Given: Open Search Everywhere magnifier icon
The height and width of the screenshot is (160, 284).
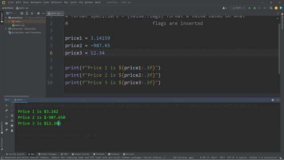Looking at the screenshot, I should (x=271, y=8).
